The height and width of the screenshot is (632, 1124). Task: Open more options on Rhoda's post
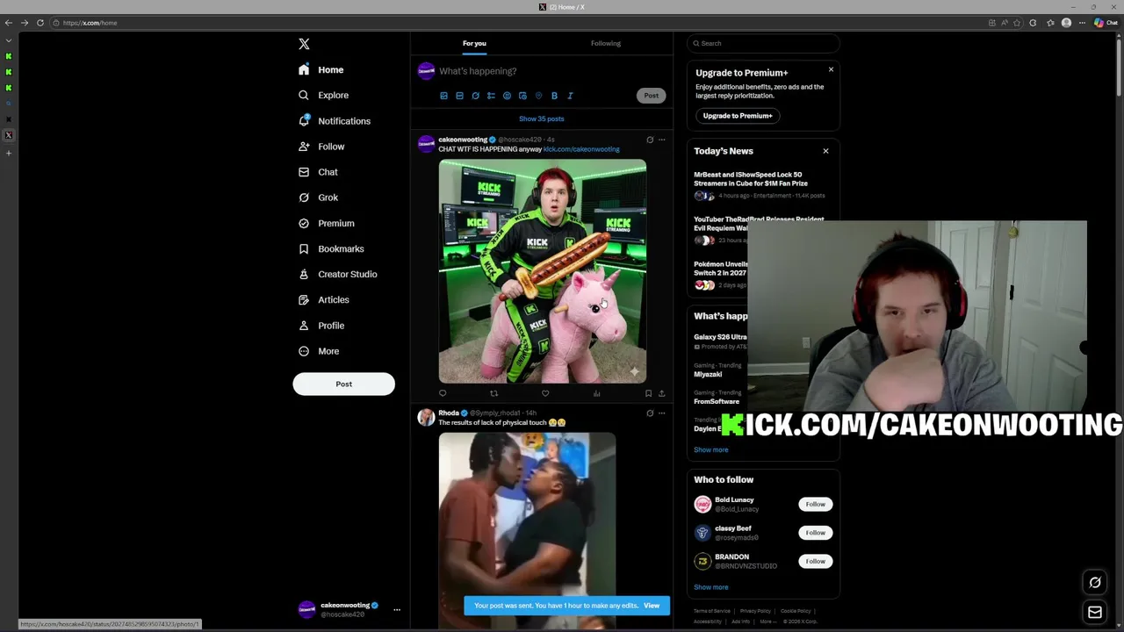pos(662,413)
